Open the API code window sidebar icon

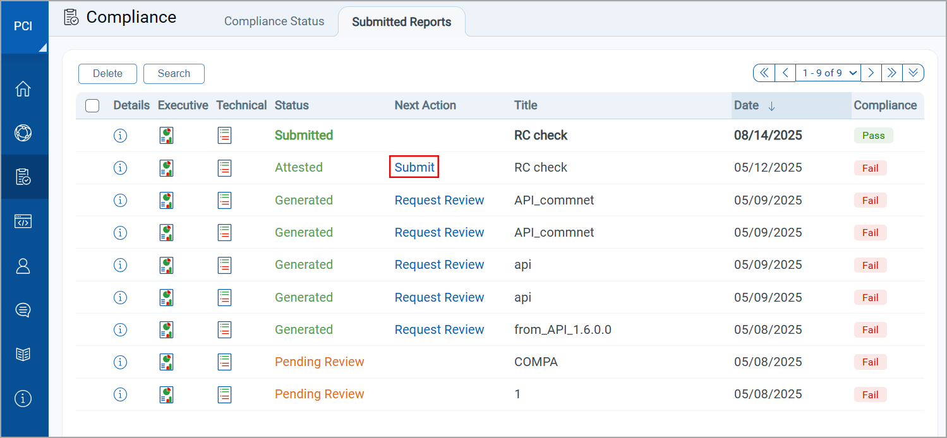coord(23,222)
